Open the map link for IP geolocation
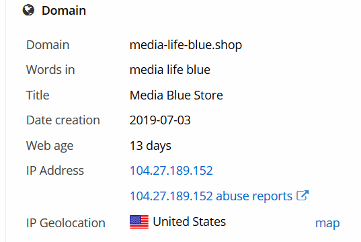Screen dimensions: 361x242 click(327, 223)
